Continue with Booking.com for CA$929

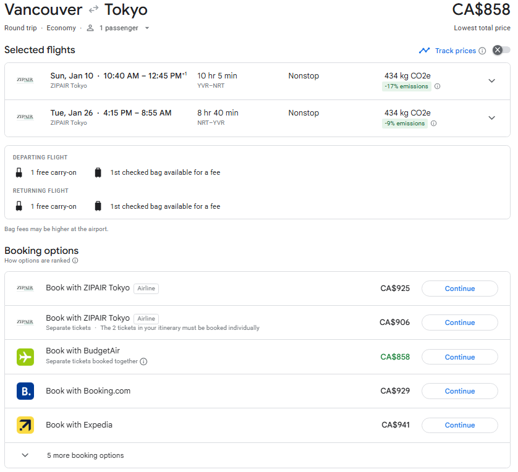[459, 391]
